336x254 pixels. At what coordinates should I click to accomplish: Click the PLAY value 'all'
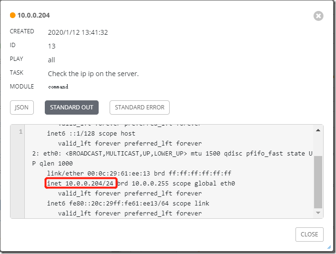(x=51, y=60)
